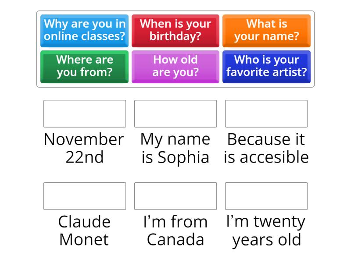Image resolution: width=351 pixels, height=263 pixels.
Task: Select the "I'm twenty years old" answer
Action: pos(265,231)
